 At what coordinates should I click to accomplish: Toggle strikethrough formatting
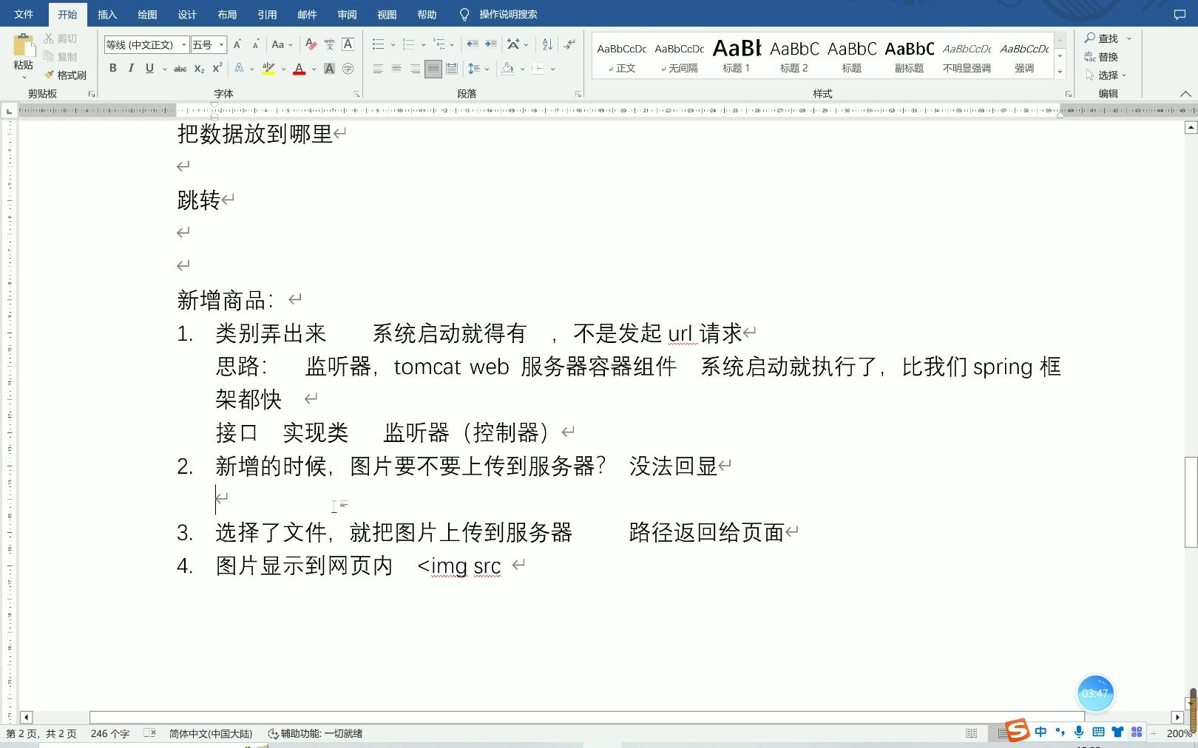pos(180,69)
